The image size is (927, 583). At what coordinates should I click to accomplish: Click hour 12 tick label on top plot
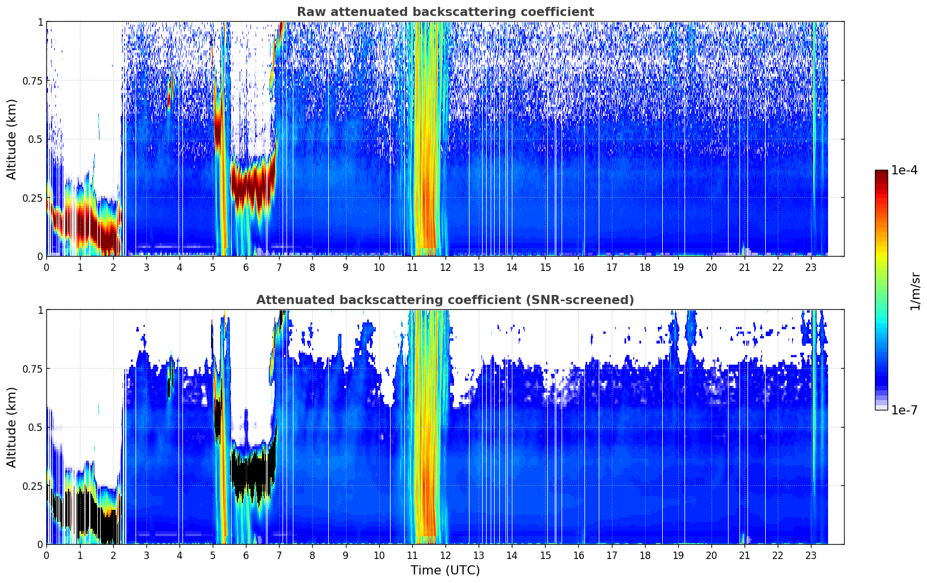[x=445, y=267]
